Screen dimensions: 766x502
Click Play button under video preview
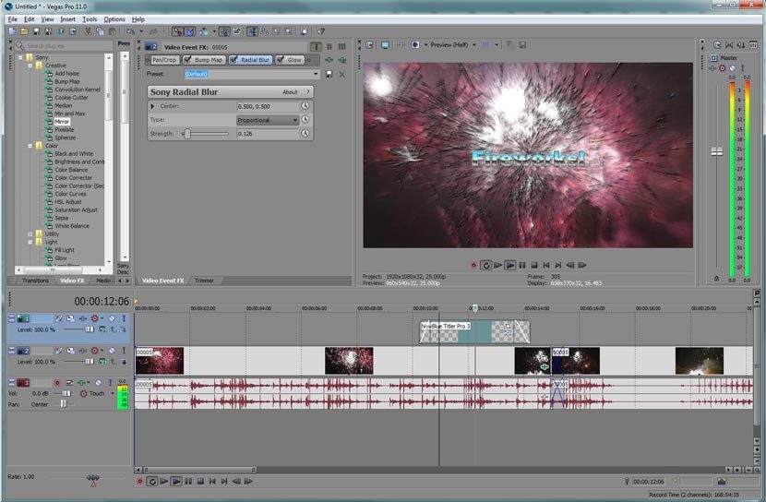tap(509, 265)
